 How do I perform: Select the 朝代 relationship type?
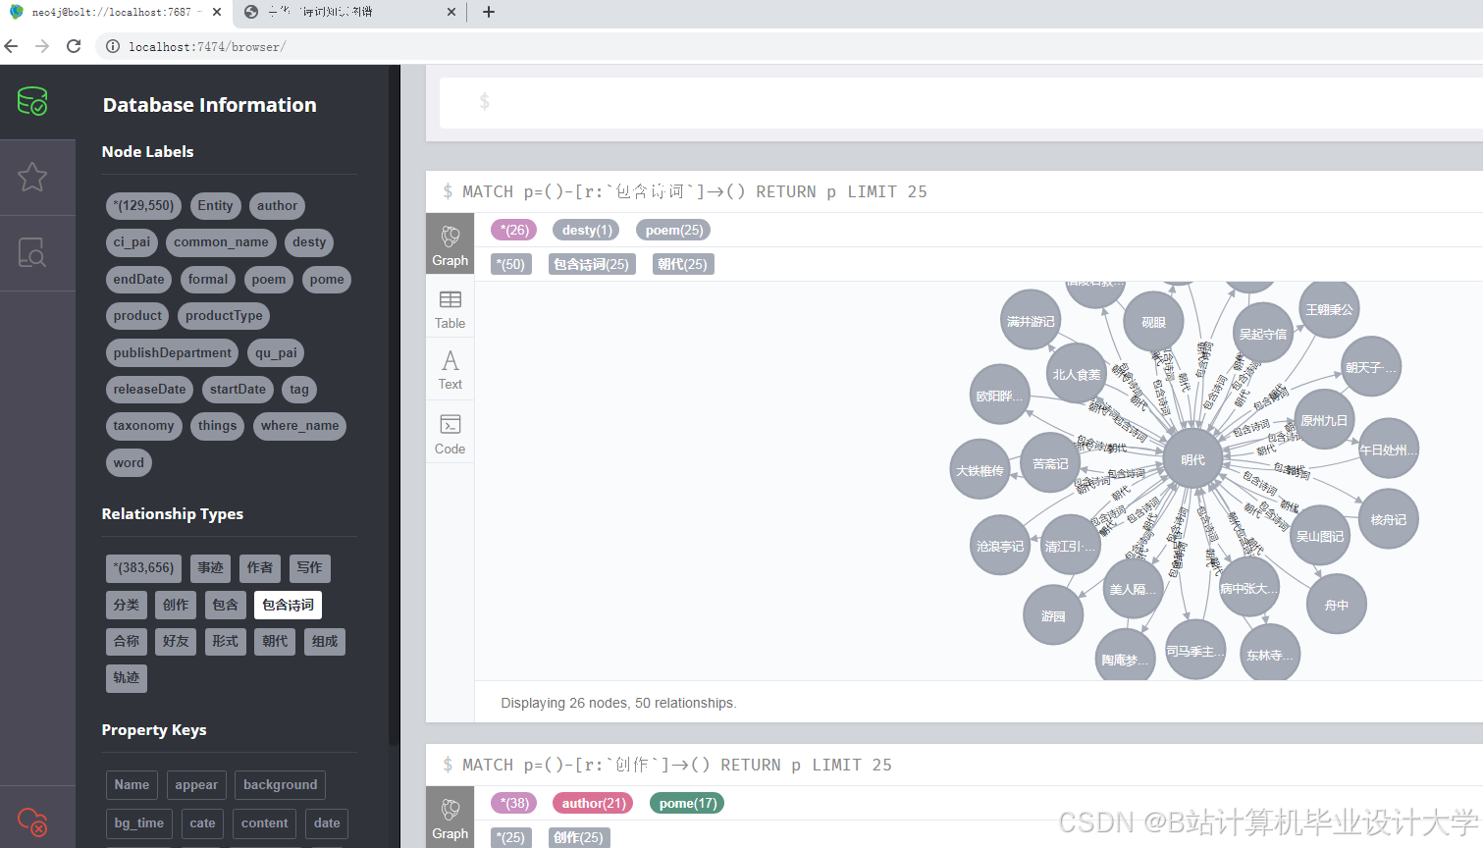click(275, 642)
